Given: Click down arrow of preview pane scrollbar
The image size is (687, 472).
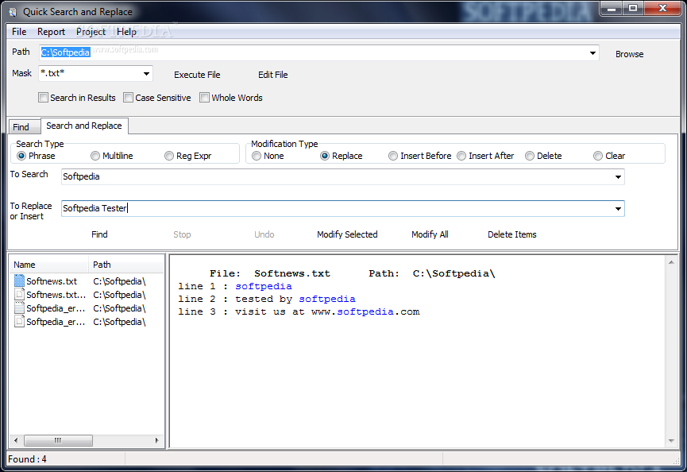Looking at the screenshot, I should coord(671,441).
